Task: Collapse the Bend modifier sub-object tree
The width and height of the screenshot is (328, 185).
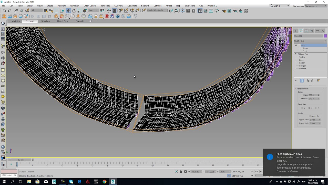Action: [x=299, y=45]
